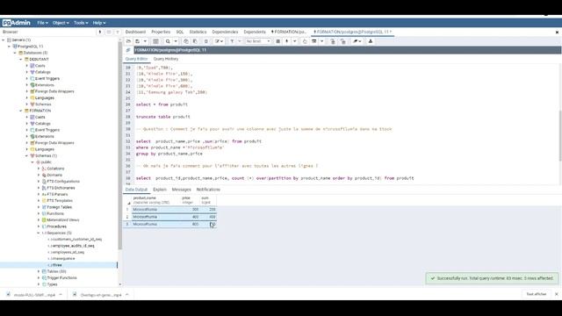Open the execute options dropdown arrow
The height and width of the screenshot is (316, 562).
pos(295,41)
